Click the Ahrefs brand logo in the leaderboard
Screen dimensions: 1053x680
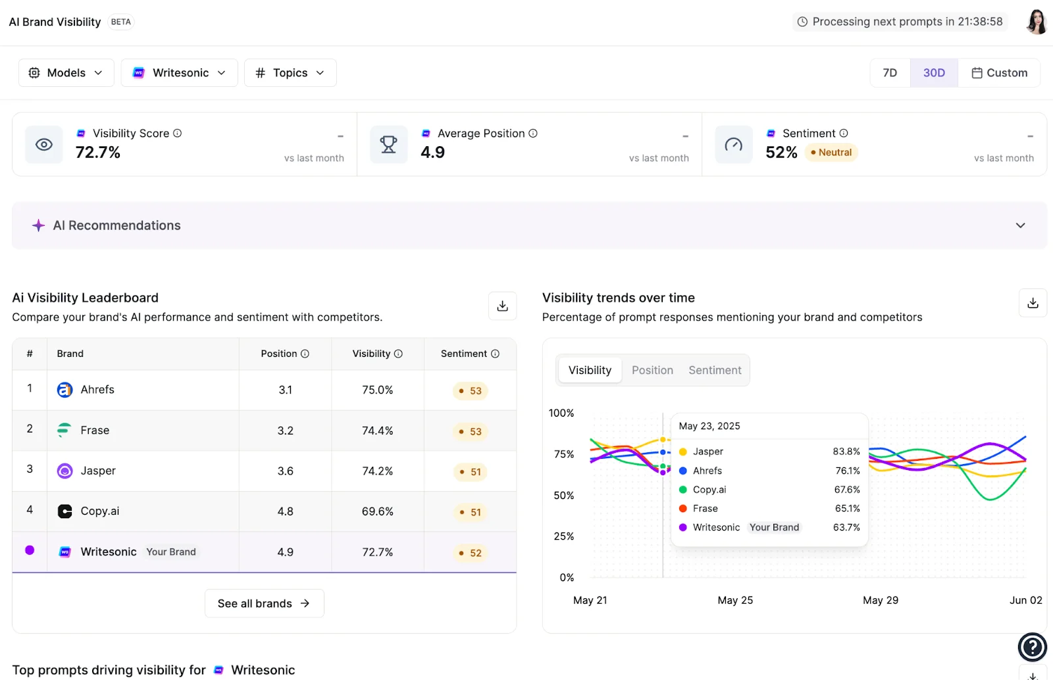(x=64, y=389)
